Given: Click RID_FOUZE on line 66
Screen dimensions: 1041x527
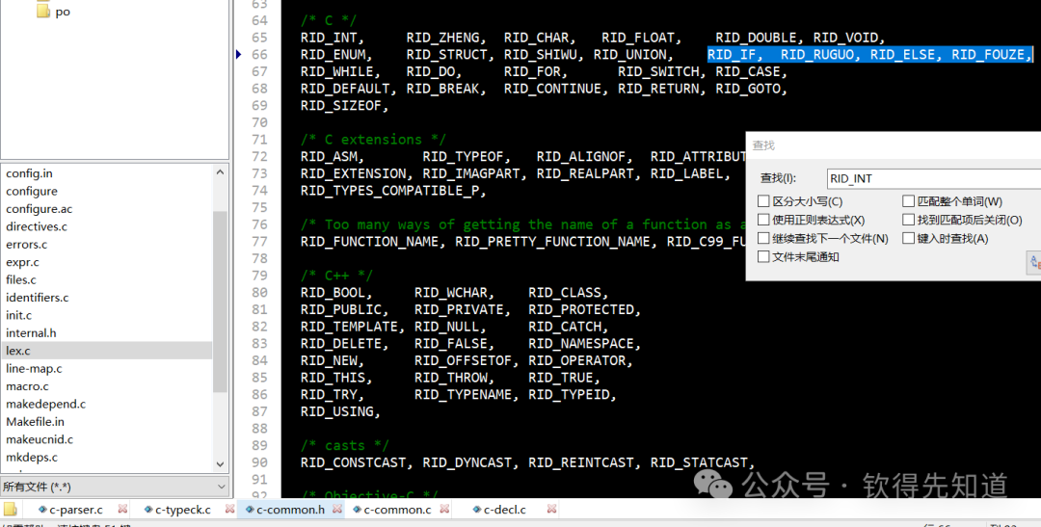Looking at the screenshot, I should (x=988, y=54).
